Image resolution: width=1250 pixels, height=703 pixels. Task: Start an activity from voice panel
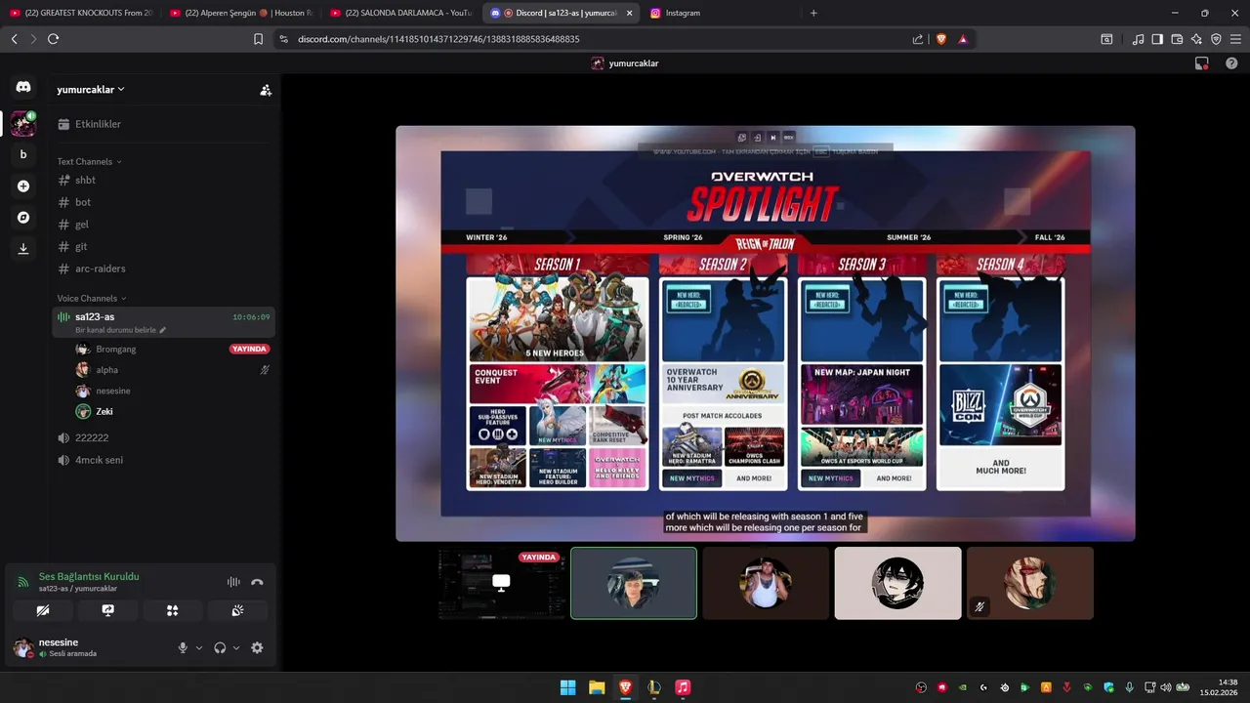(172, 610)
